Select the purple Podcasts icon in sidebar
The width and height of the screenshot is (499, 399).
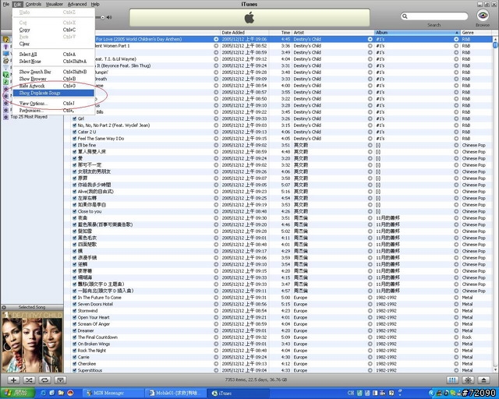click(5, 47)
